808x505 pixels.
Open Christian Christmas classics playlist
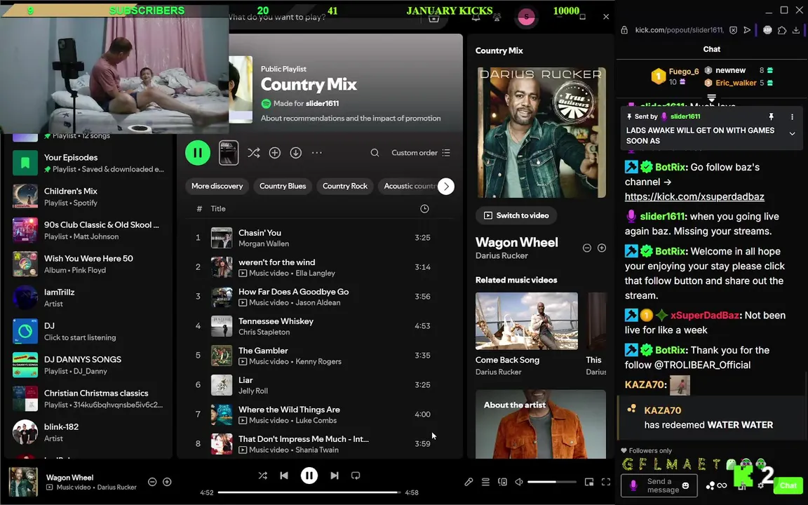click(88, 398)
